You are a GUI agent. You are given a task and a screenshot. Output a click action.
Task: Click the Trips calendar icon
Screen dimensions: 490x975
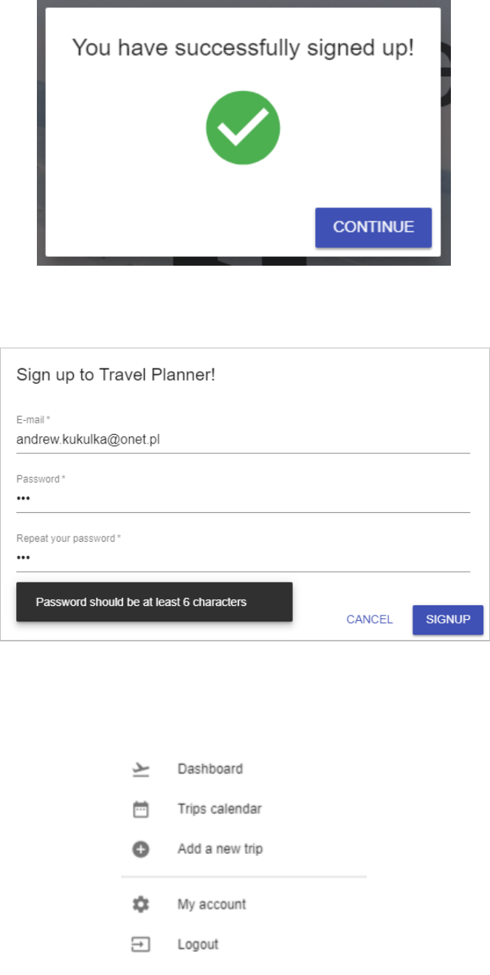(x=140, y=810)
